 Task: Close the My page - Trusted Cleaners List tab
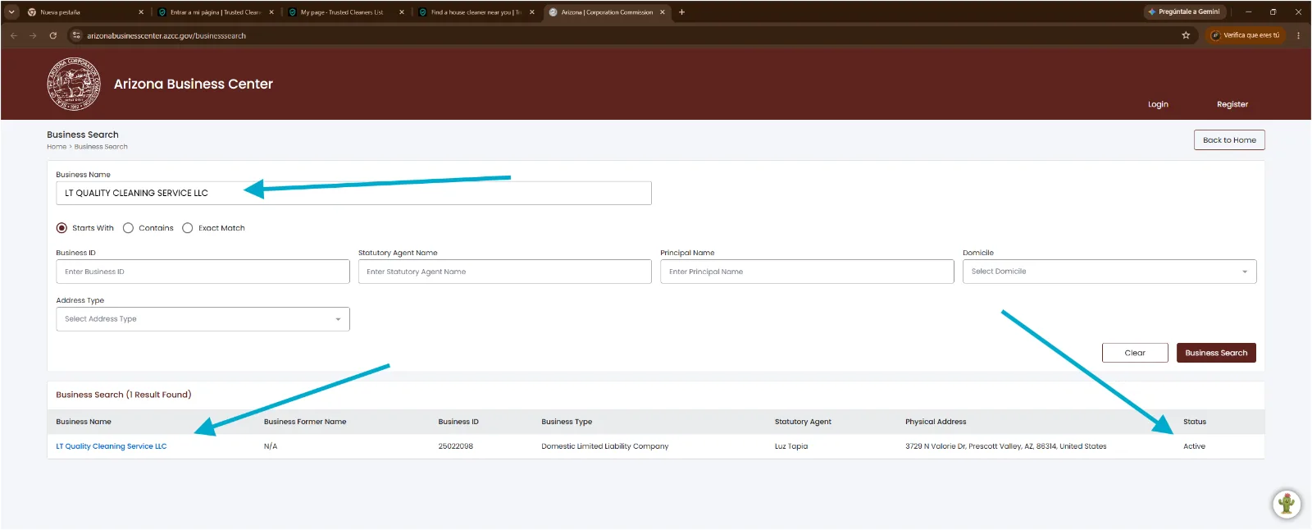pos(402,12)
